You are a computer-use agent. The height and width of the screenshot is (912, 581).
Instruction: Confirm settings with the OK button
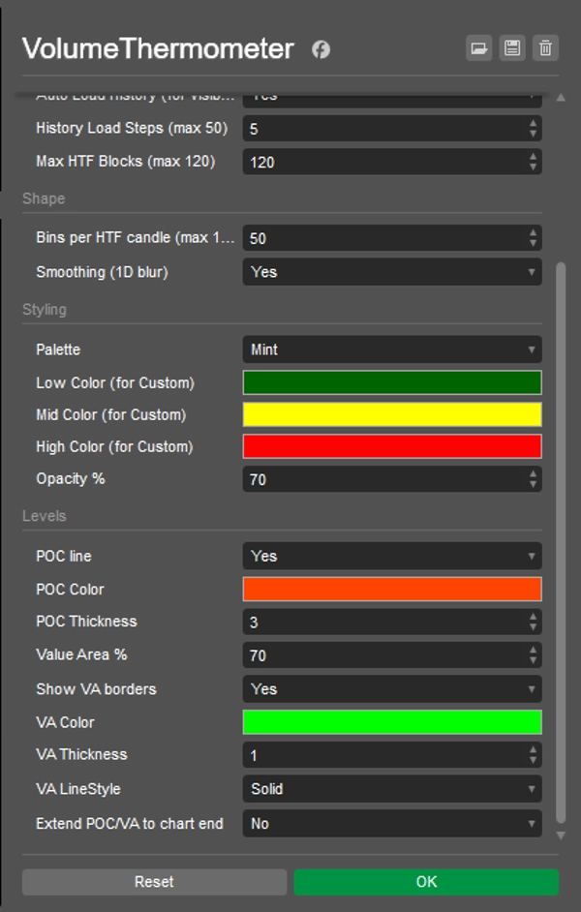pyautogui.click(x=424, y=881)
